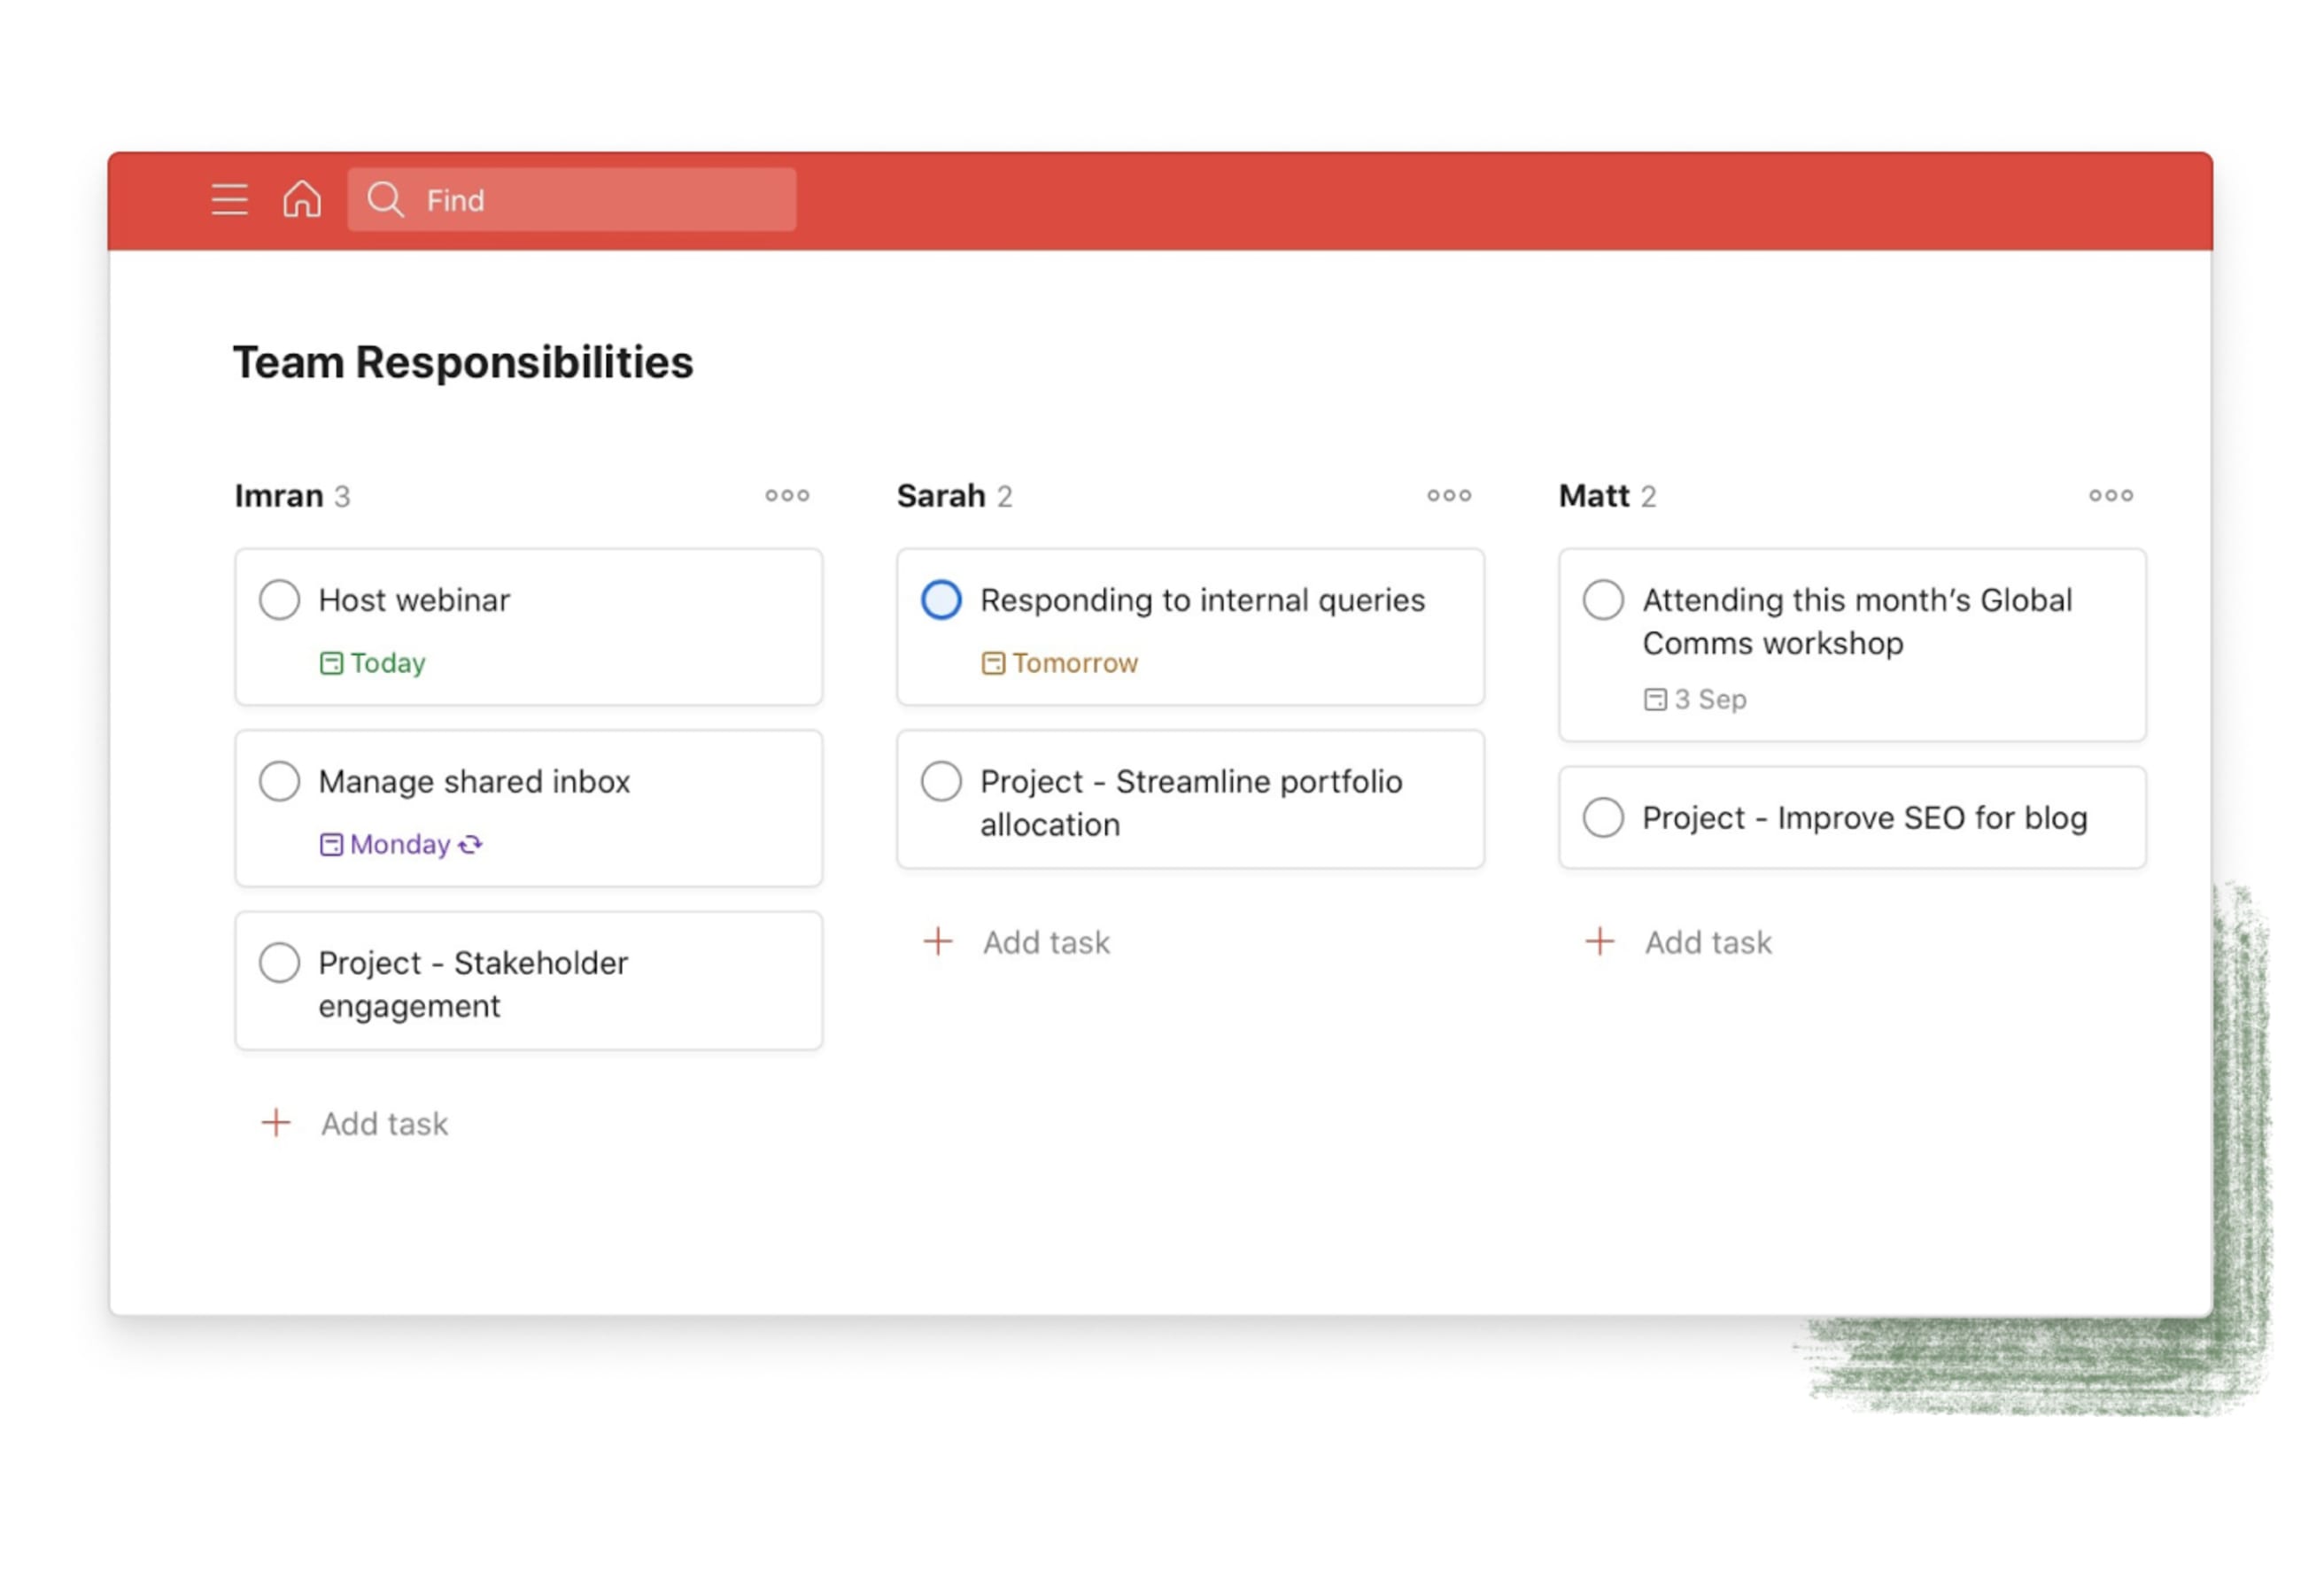2324x1579 pixels.
Task: Add task in Matt column
Action: tap(1708, 943)
